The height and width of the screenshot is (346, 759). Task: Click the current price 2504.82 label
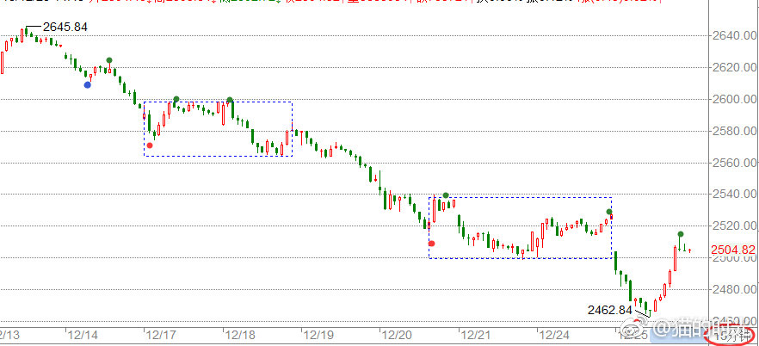pyautogui.click(x=733, y=250)
